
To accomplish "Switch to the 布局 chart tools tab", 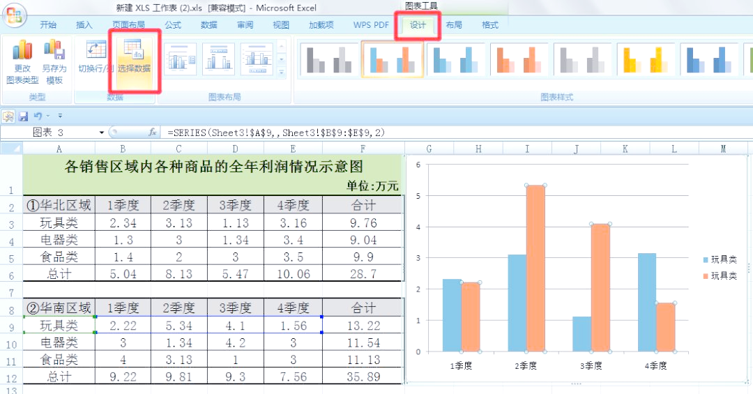I will coord(454,24).
